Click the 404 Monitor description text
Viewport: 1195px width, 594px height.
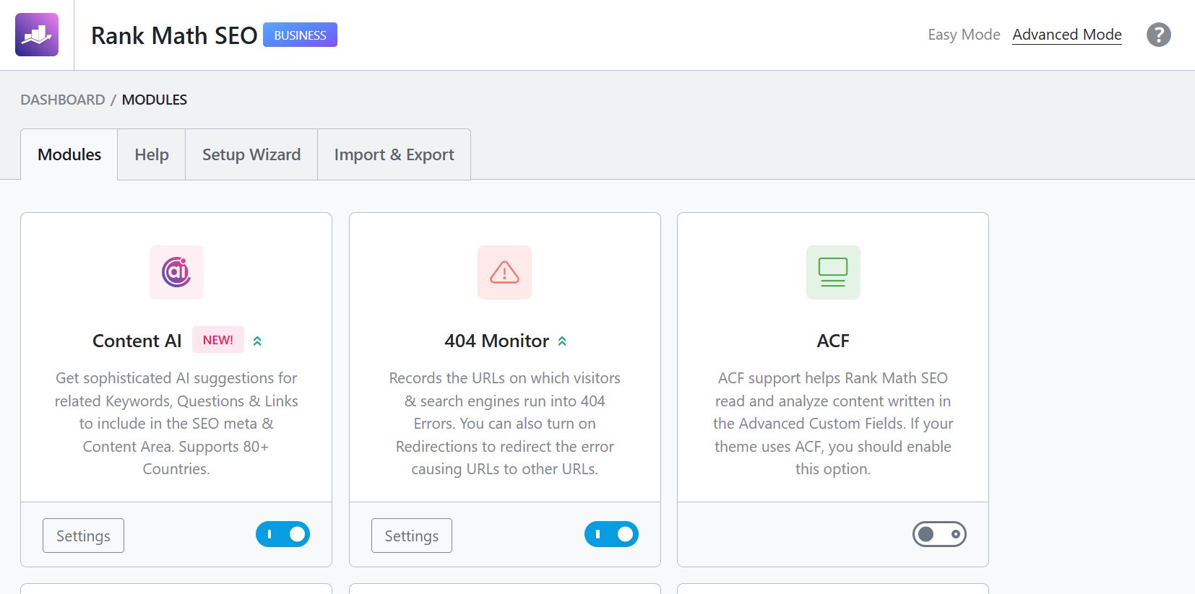pyautogui.click(x=504, y=424)
